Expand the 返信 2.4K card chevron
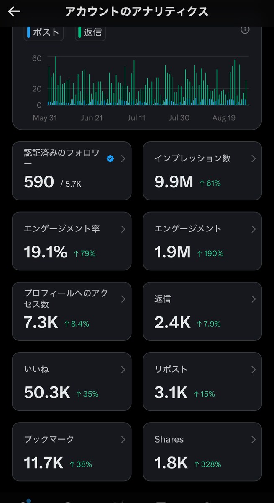 click(254, 299)
